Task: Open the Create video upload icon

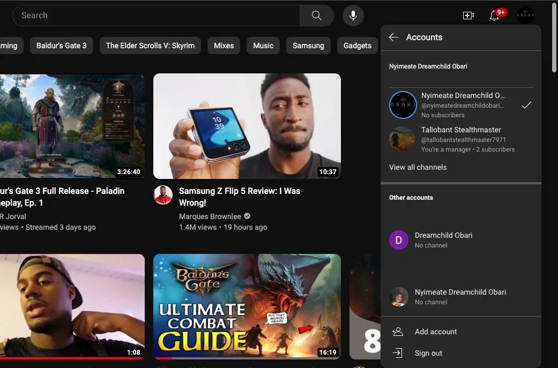Action: pos(468,15)
